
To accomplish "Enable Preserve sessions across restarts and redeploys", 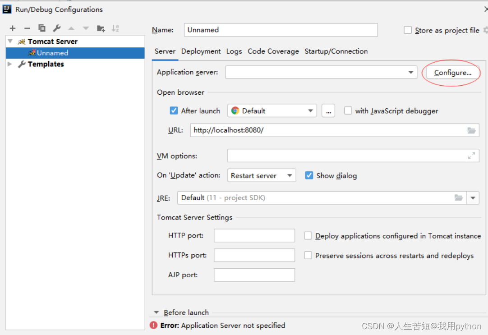I will point(308,255).
